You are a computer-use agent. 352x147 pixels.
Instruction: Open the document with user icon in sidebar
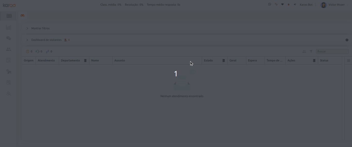(x=9, y=82)
